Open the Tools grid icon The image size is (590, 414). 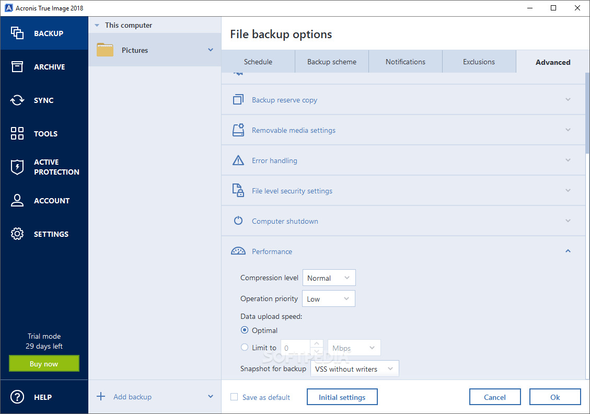click(17, 133)
